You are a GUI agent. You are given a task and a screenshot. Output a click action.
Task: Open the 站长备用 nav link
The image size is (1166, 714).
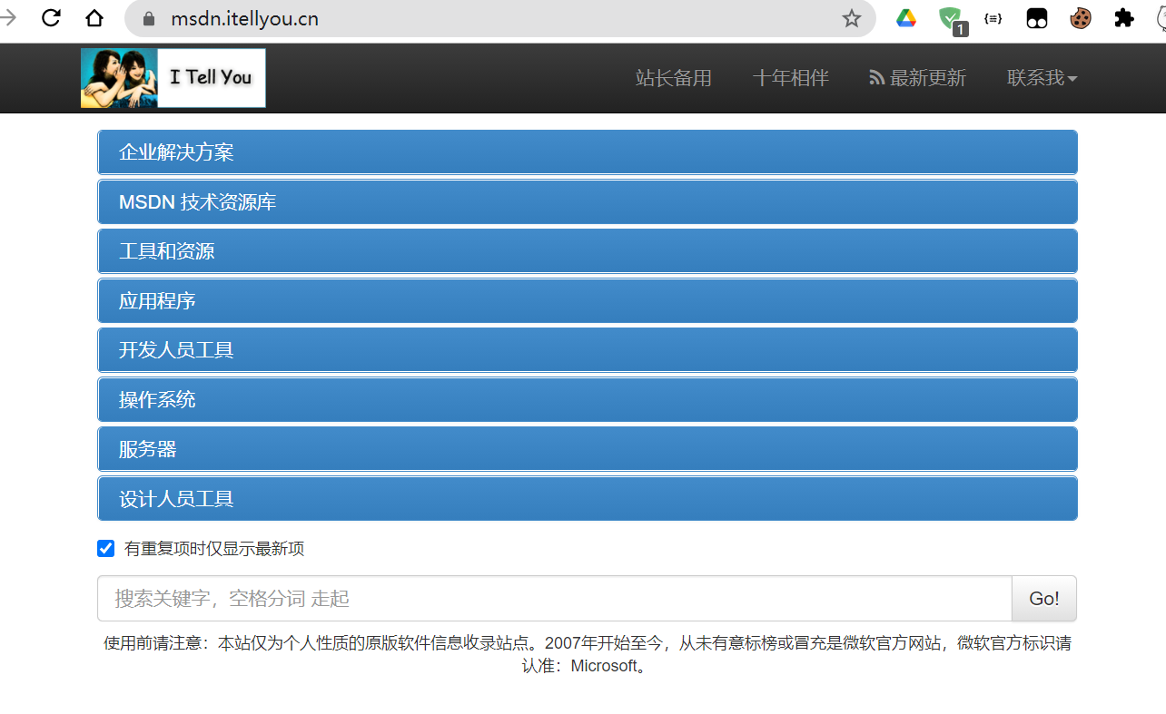coord(674,78)
